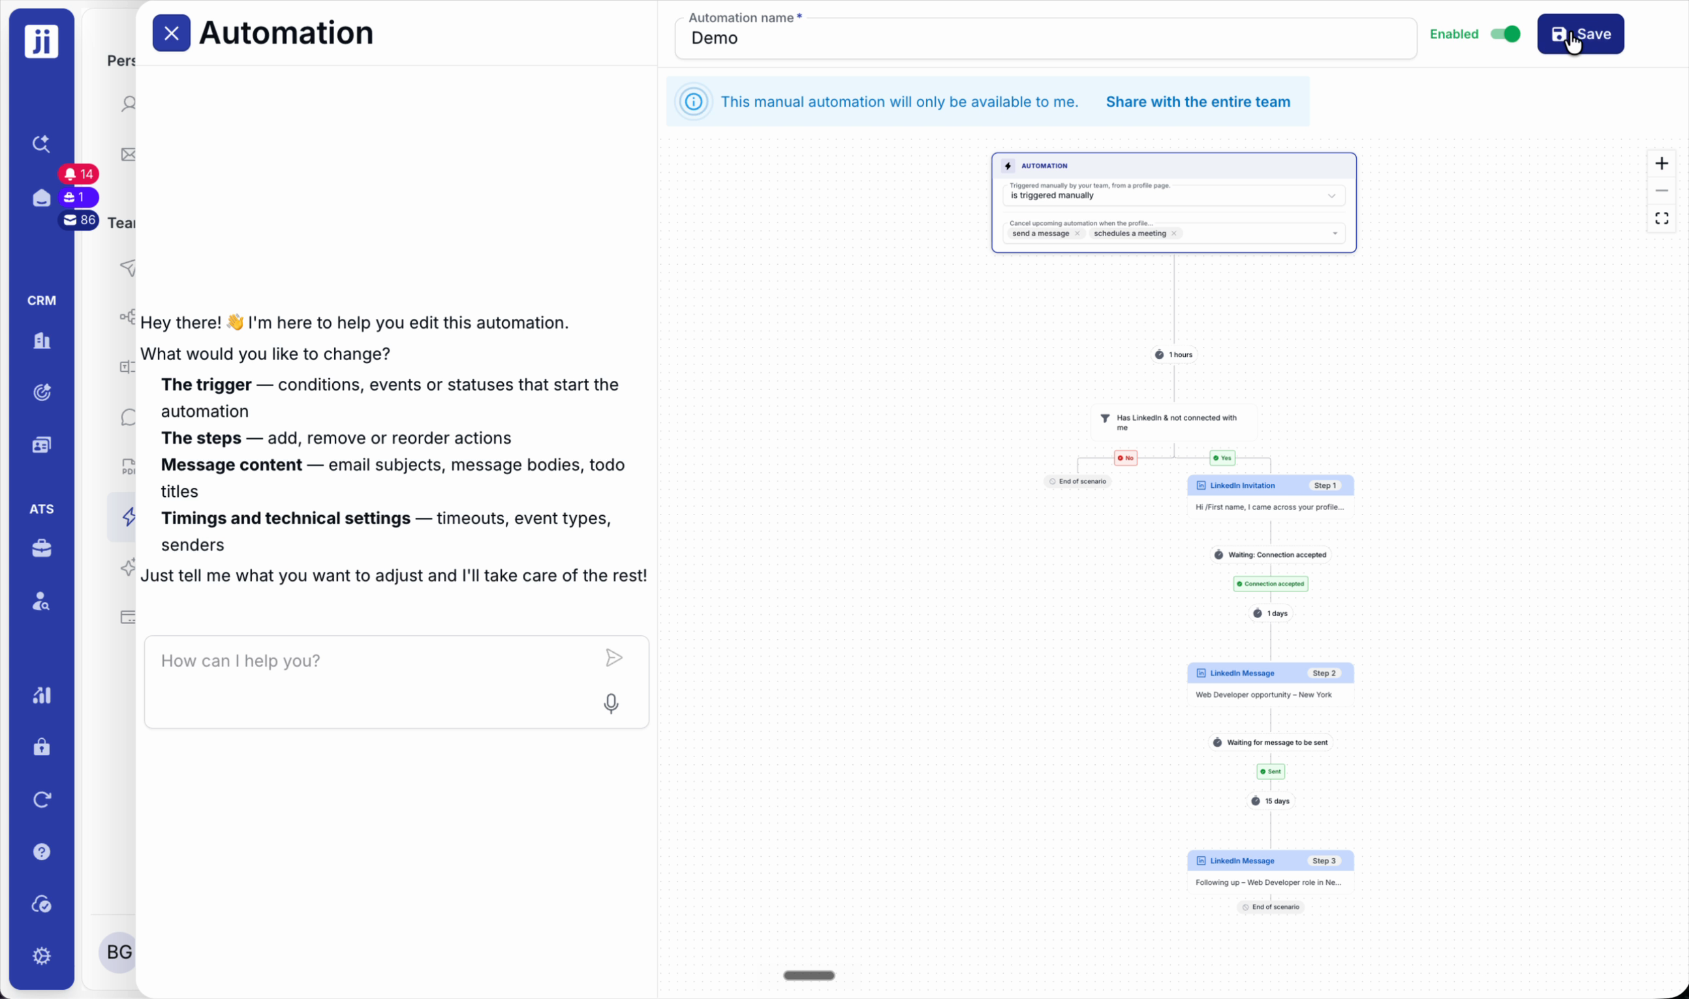Open the help question mark icon
Image resolution: width=1689 pixels, height=999 pixels.
pyautogui.click(x=42, y=852)
